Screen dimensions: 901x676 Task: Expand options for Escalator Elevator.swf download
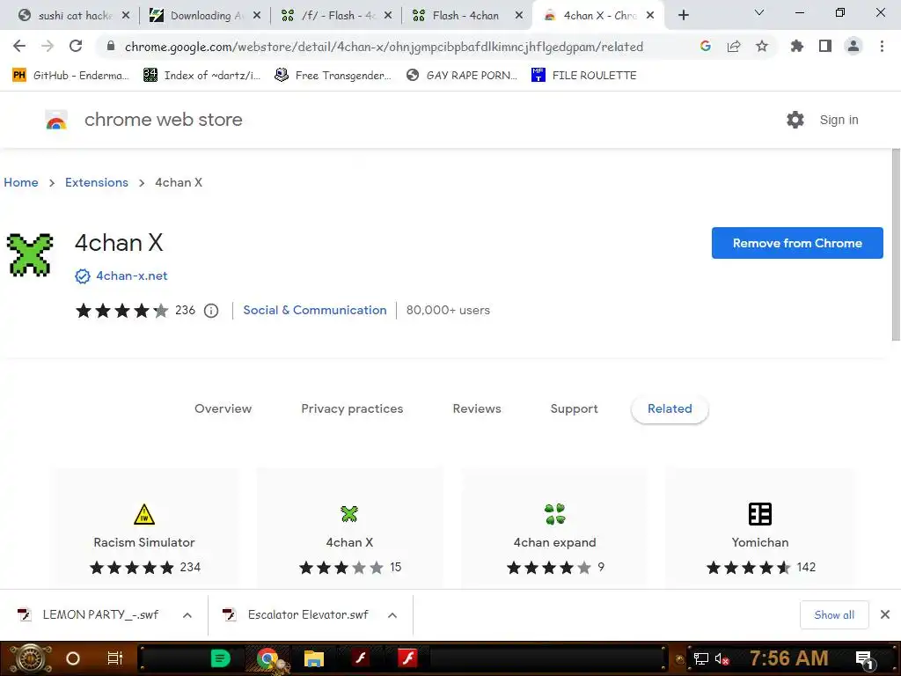click(x=392, y=615)
